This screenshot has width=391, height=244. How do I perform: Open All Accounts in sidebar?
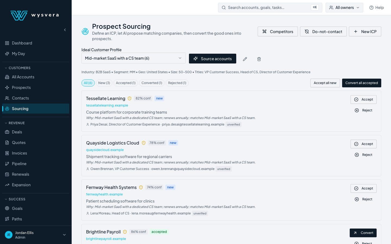pyautogui.click(x=36, y=77)
